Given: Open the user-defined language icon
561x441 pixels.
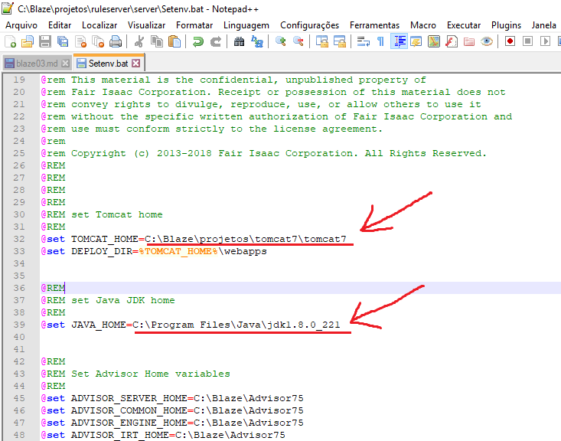Looking at the screenshot, I should click(416, 41).
